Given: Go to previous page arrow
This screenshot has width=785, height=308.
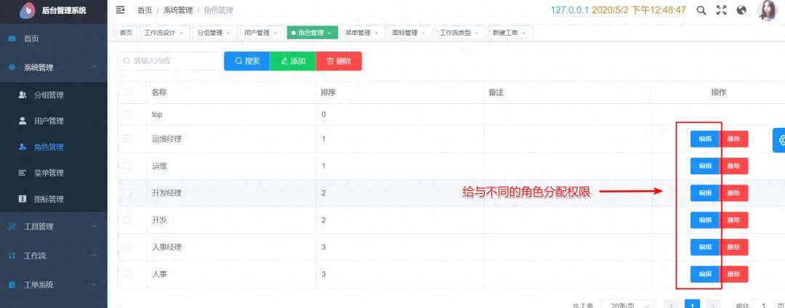Looking at the screenshot, I should pyautogui.click(x=672, y=305).
